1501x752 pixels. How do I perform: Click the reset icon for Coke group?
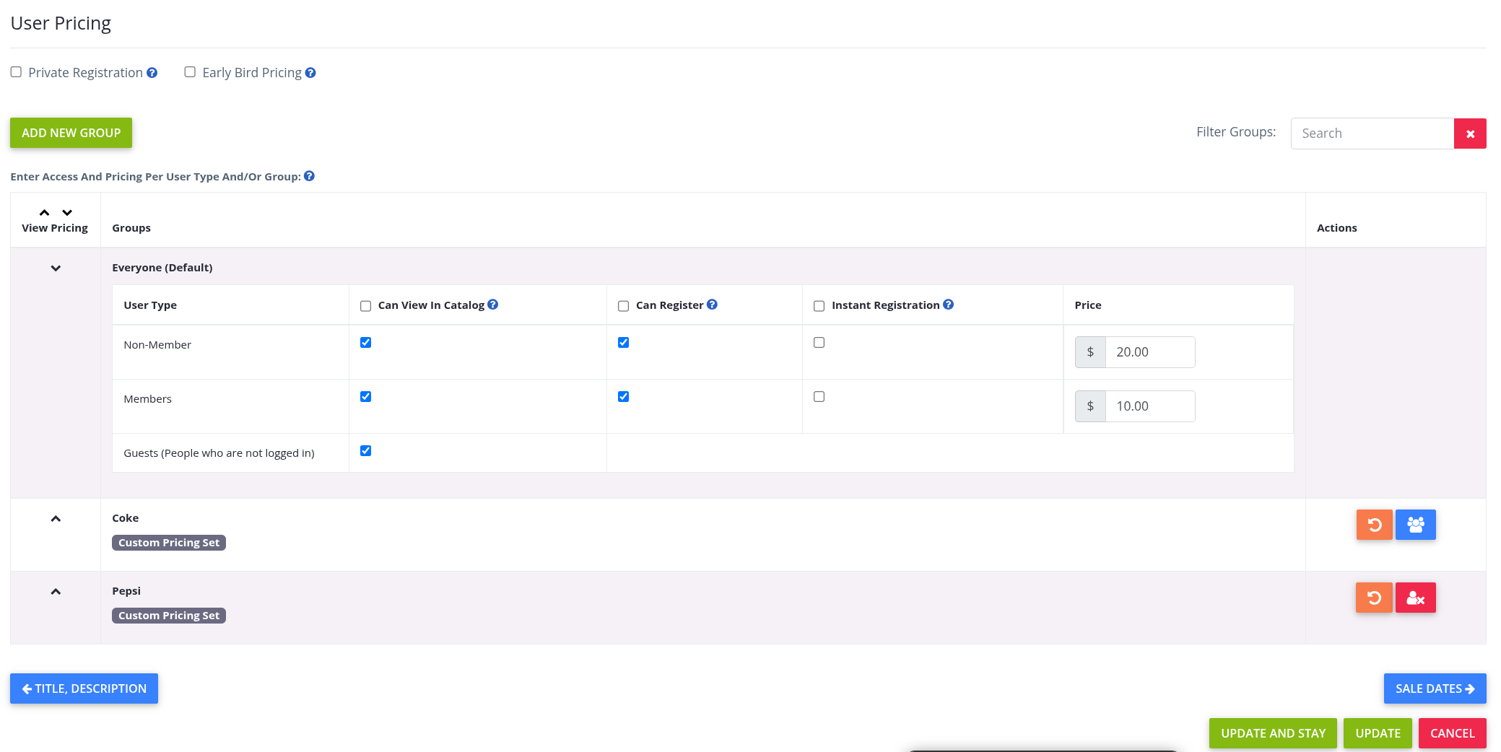[x=1374, y=525]
